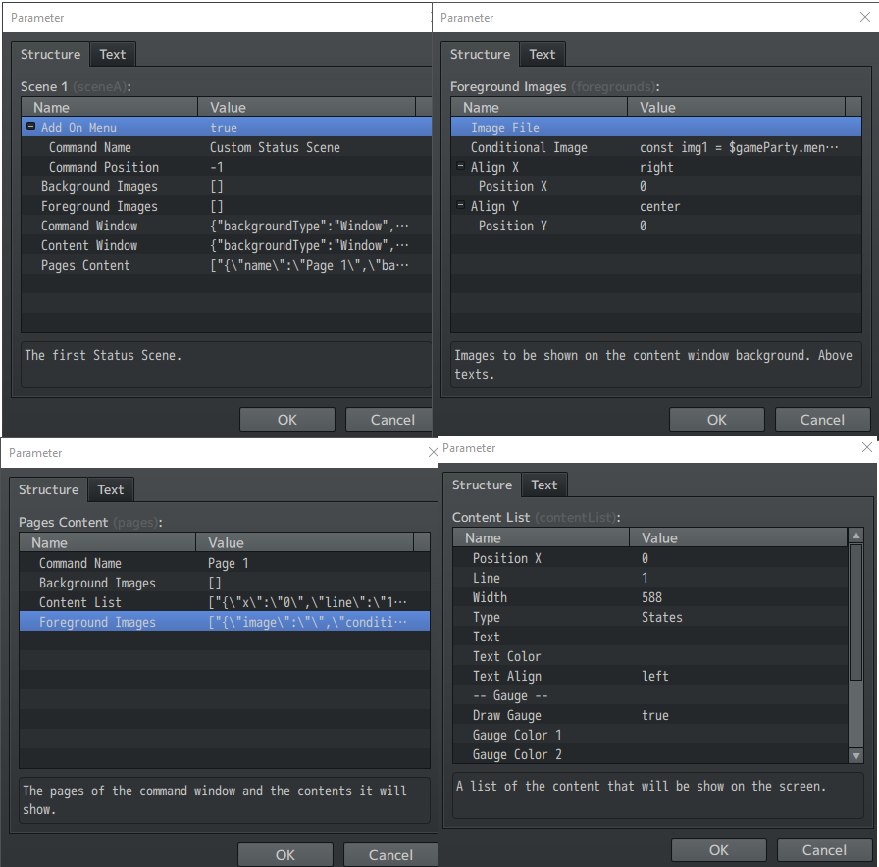The height and width of the screenshot is (867, 879).
Task: Select the Gauge Color 2 row
Action: tap(650, 754)
